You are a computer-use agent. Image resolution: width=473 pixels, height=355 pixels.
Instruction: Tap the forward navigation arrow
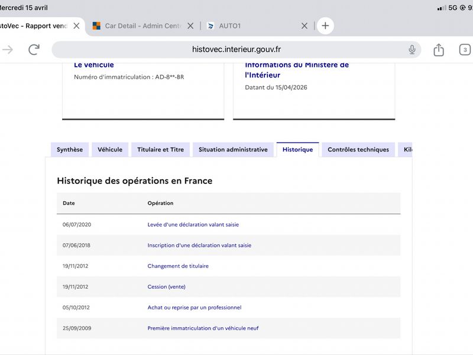tap(8, 50)
